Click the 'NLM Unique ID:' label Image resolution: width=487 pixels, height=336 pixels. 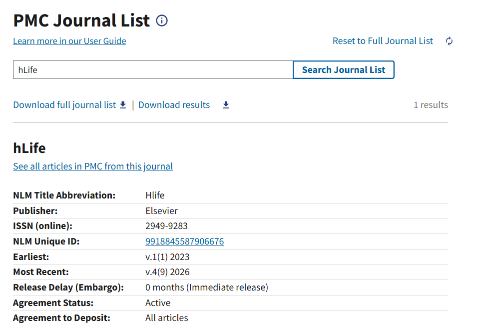click(46, 241)
